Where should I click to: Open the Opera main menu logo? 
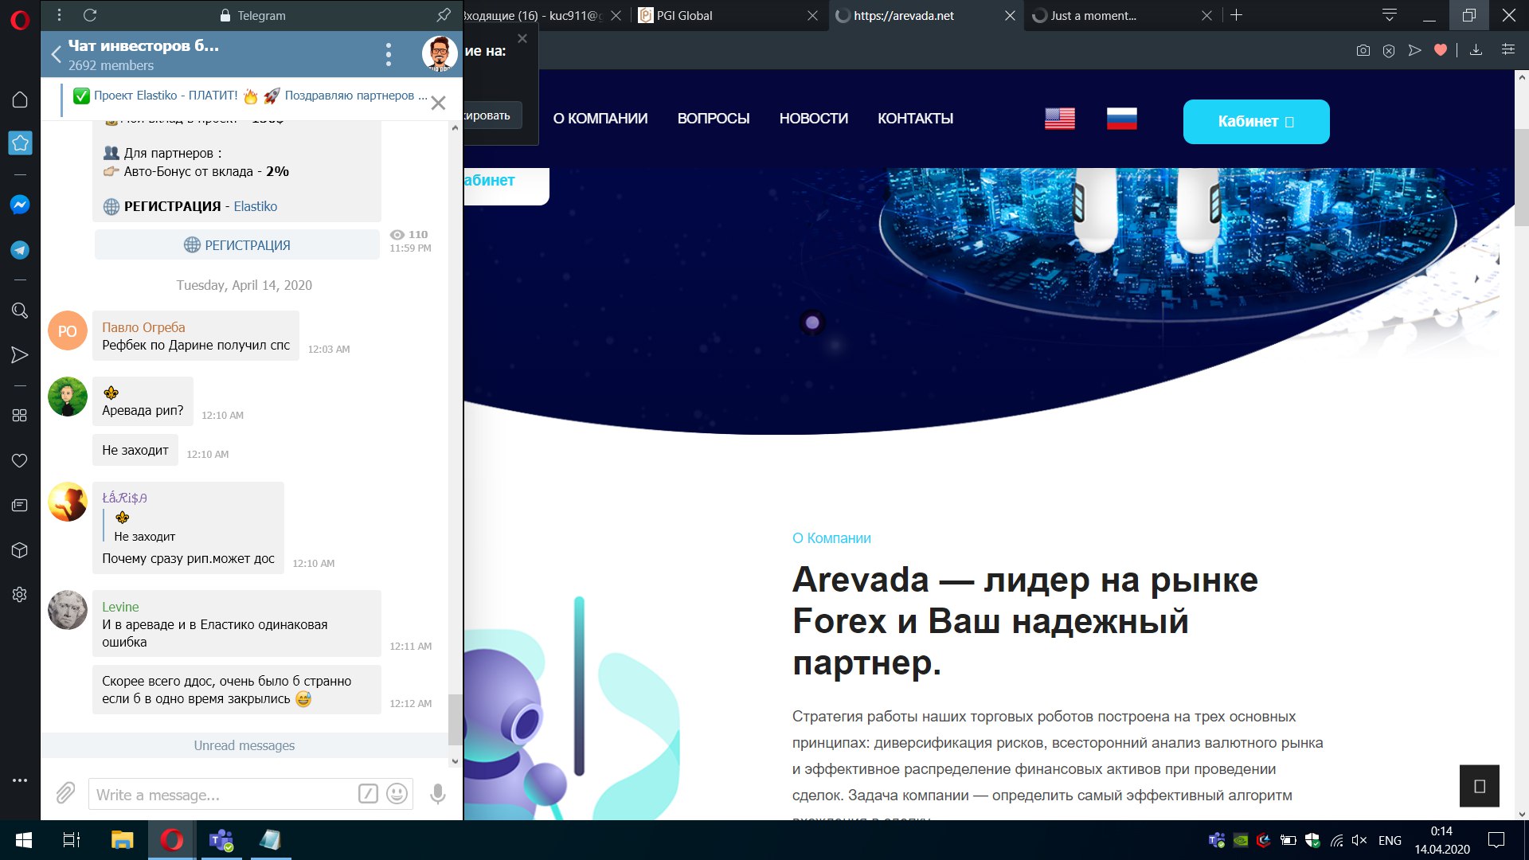[x=20, y=19]
